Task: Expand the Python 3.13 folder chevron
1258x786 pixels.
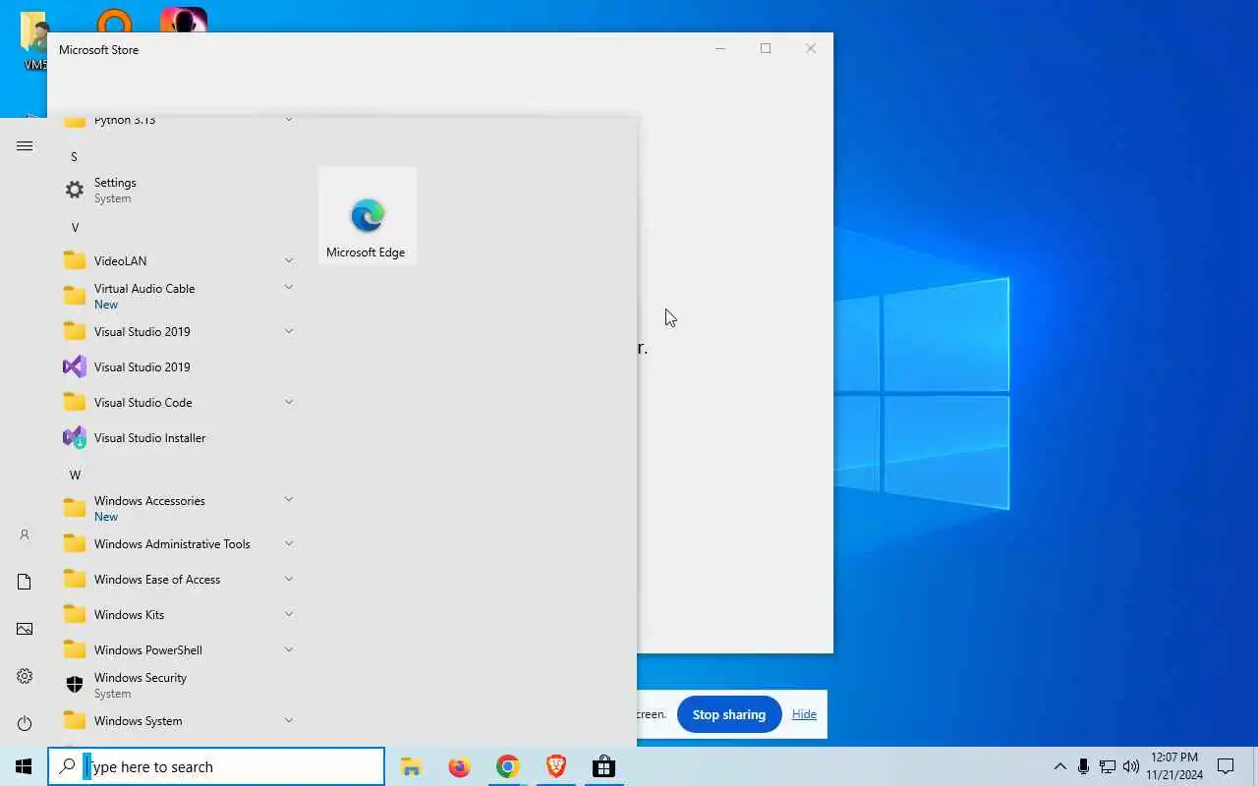Action: [x=289, y=120]
